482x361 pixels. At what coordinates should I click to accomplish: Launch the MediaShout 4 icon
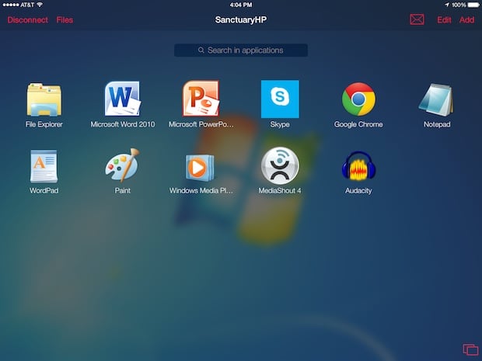click(x=280, y=166)
